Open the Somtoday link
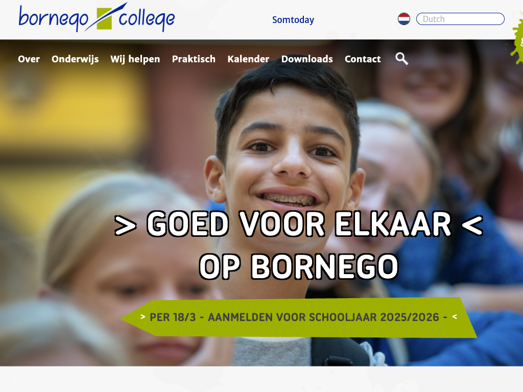Viewport: 523px width, 392px height. coord(293,20)
